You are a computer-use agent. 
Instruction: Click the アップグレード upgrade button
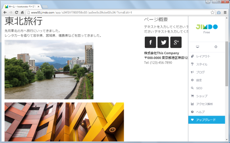pos(207,120)
